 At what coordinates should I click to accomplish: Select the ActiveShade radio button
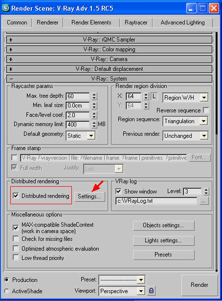(6, 291)
